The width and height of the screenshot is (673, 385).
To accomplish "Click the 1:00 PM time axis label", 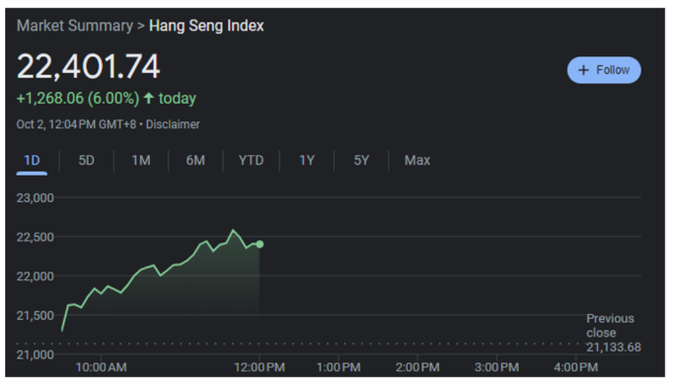I will pos(338,368).
